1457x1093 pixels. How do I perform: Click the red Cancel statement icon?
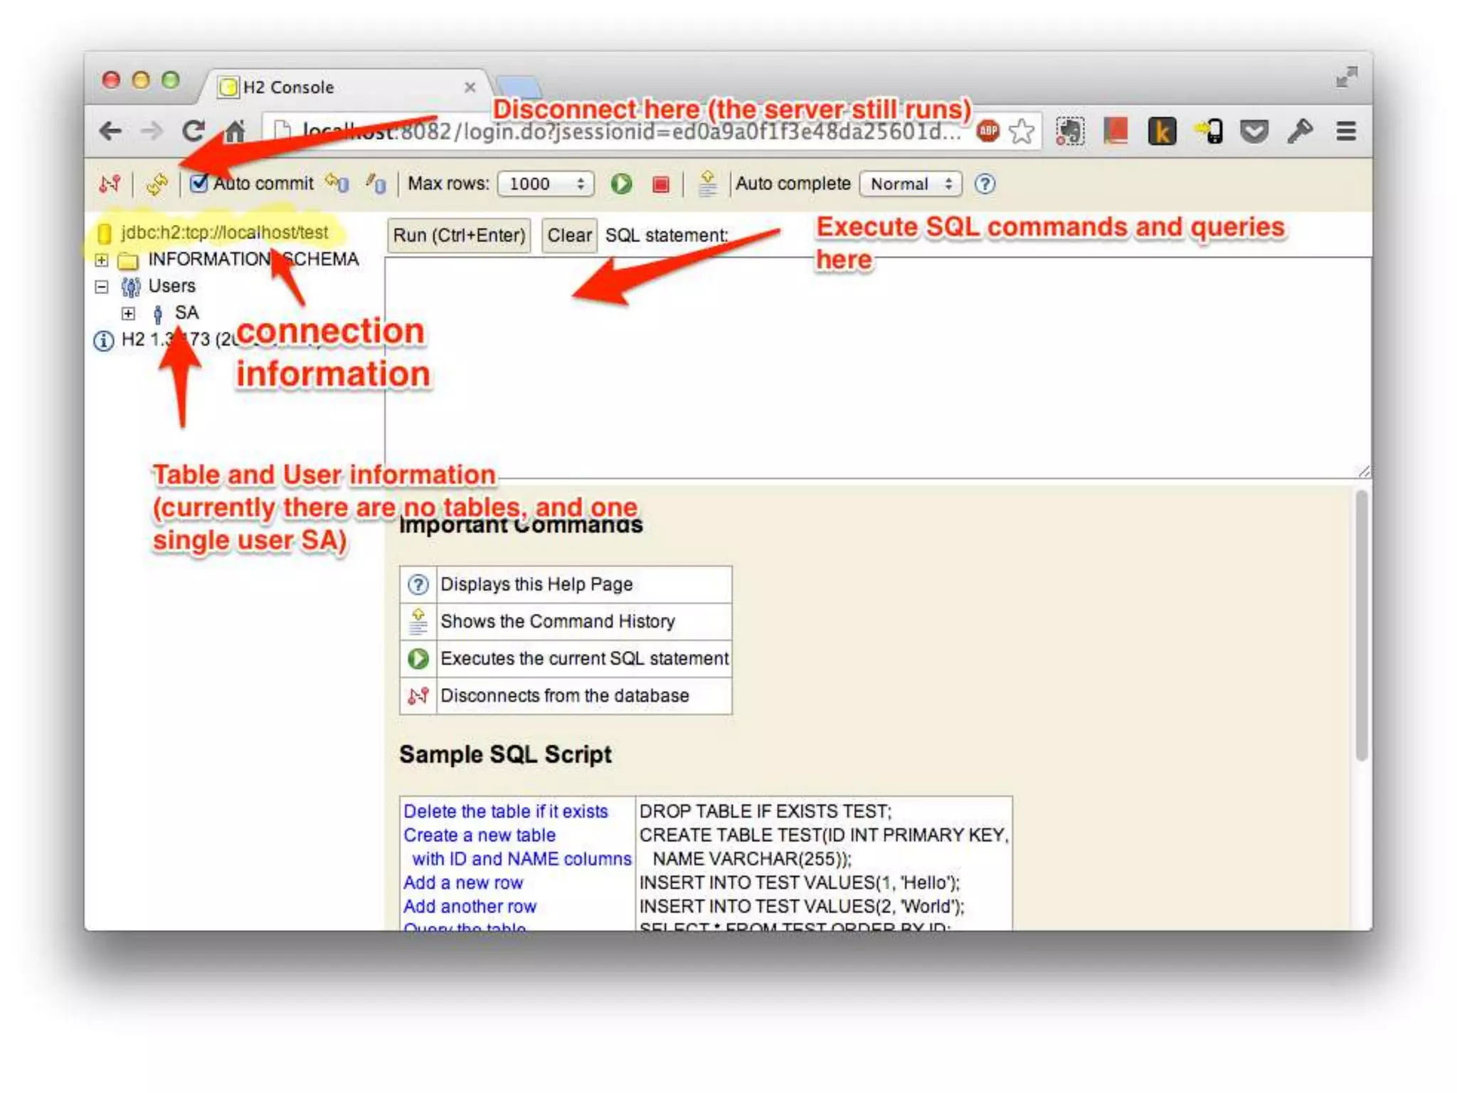[661, 184]
